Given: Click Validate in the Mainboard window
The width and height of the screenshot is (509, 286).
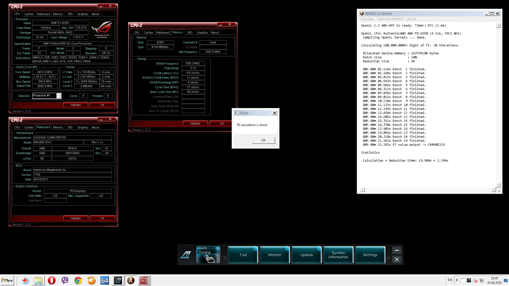Looking at the screenshot, I should (76, 218).
